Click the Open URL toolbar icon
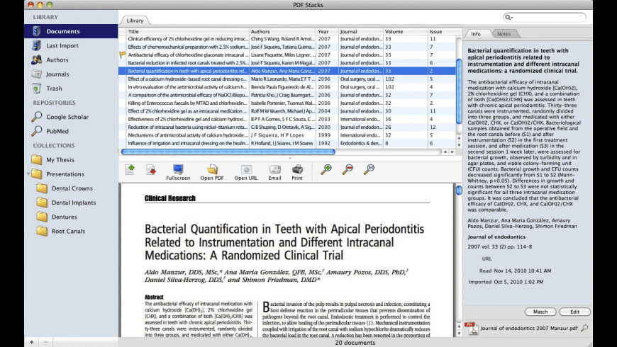 (246, 172)
